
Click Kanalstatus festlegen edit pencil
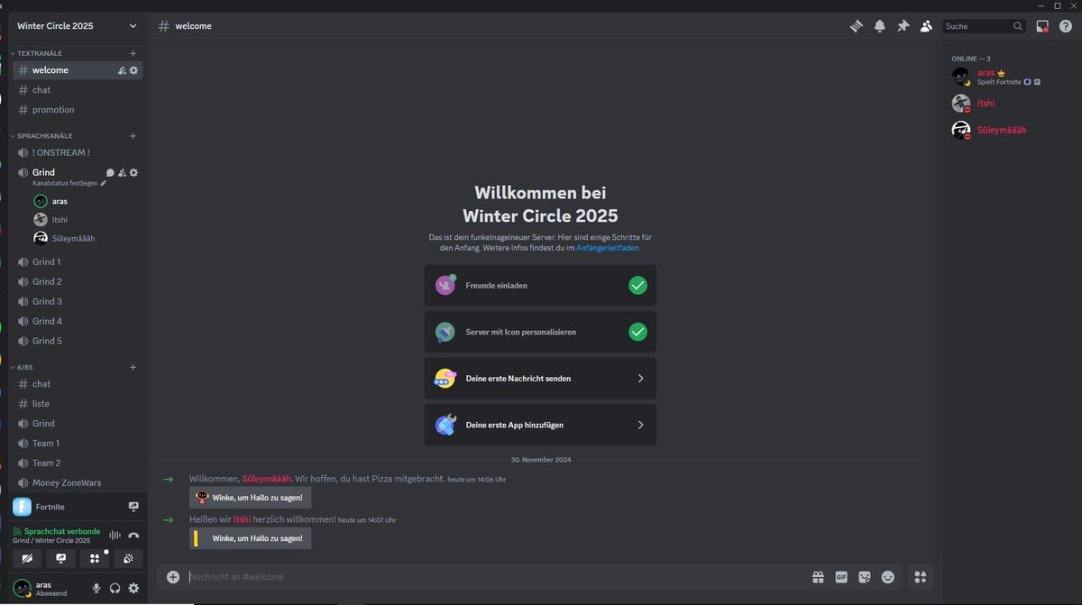[103, 183]
